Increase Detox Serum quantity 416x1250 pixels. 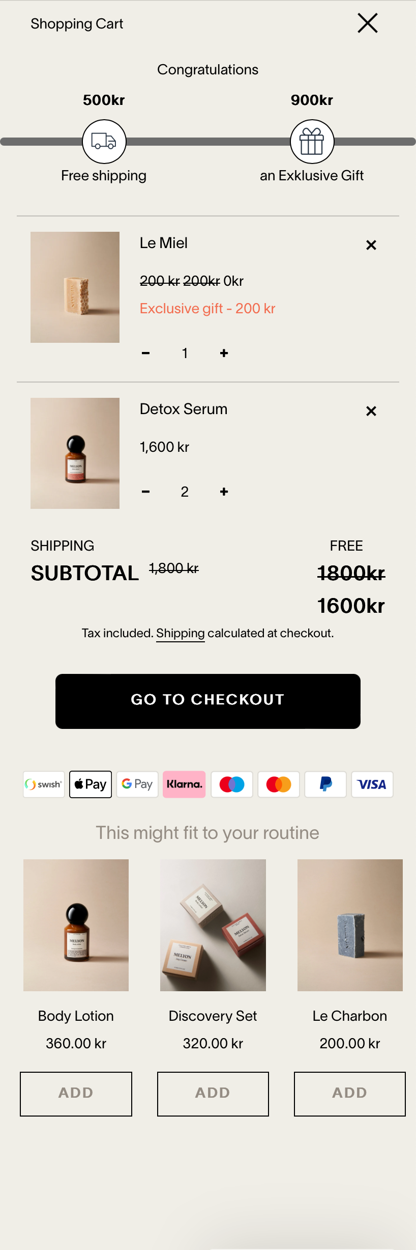pyautogui.click(x=224, y=492)
